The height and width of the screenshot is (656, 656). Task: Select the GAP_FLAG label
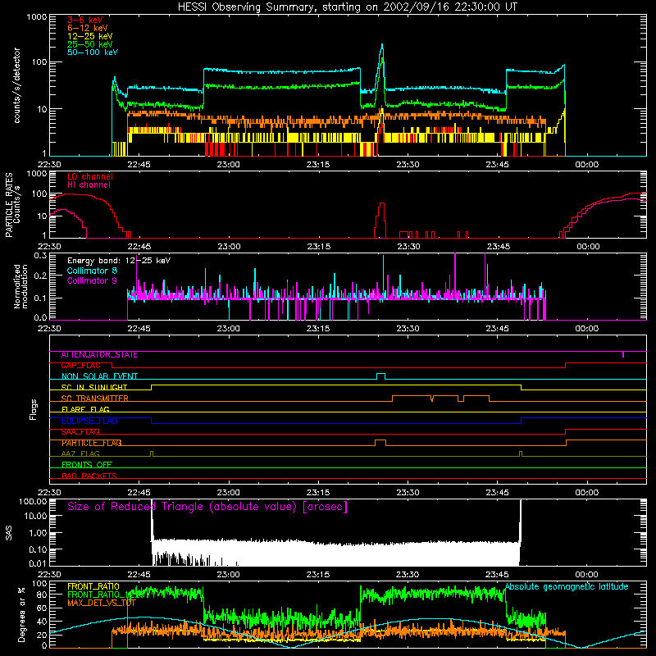coord(80,366)
